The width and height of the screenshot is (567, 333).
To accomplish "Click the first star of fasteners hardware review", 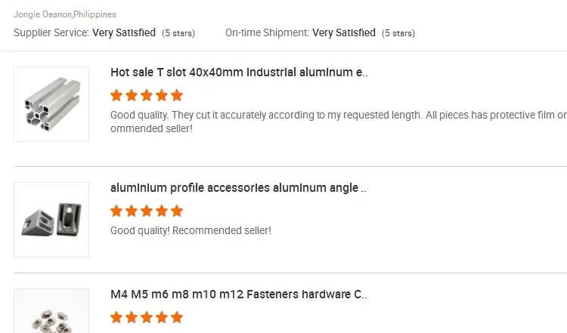I will [116, 316].
